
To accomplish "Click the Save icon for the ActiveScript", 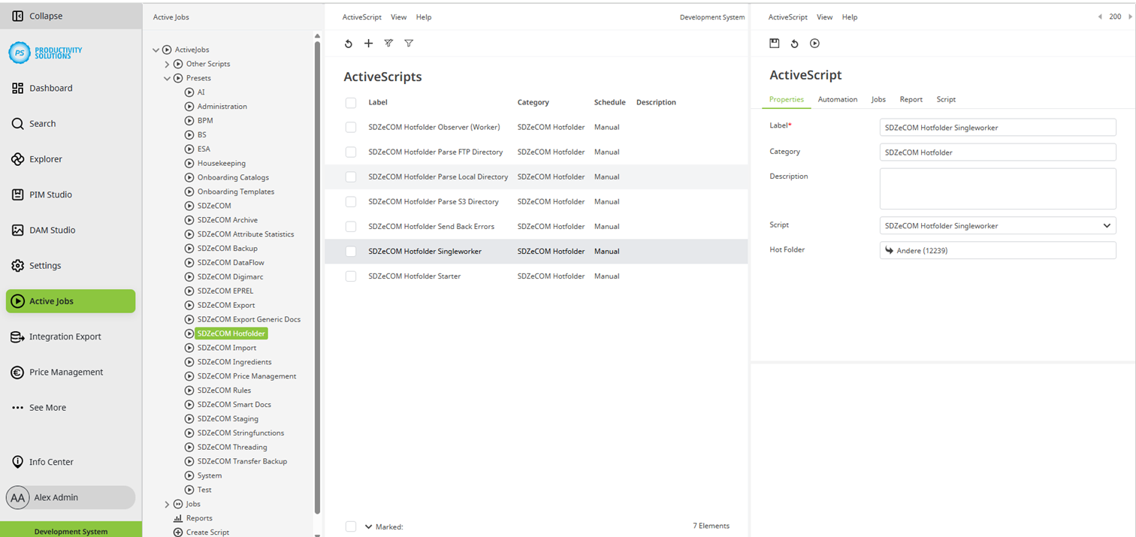I will click(775, 43).
